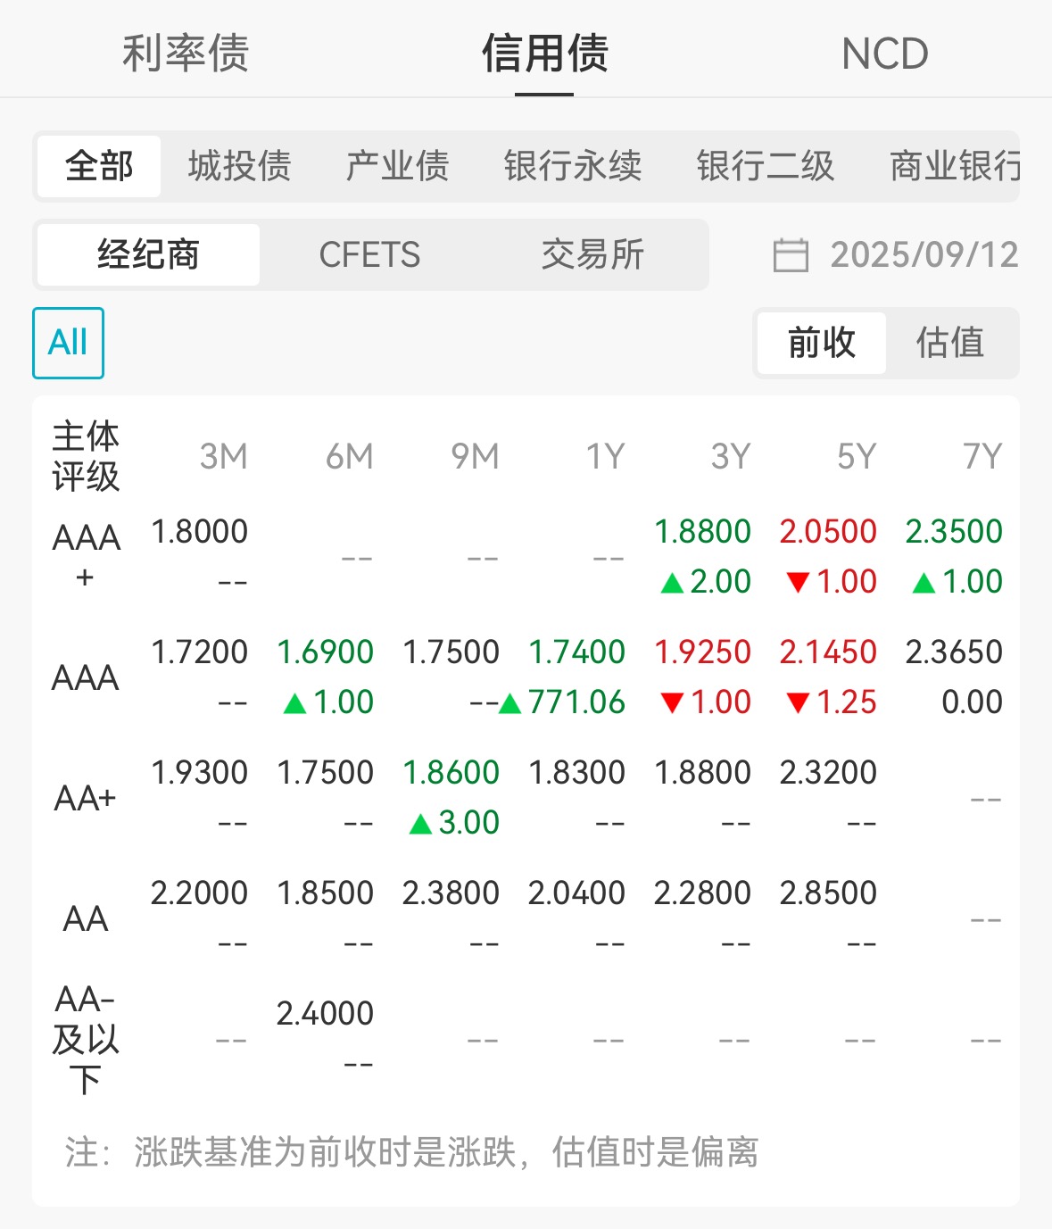Click AAA 1Y yield 1.7400
Viewport: 1052px width, 1229px height.
[577, 652]
